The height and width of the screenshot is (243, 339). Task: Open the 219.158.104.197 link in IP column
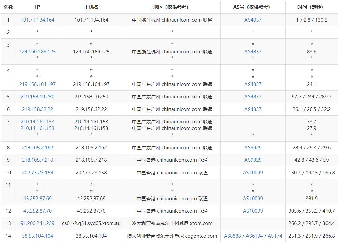pos(37,84)
